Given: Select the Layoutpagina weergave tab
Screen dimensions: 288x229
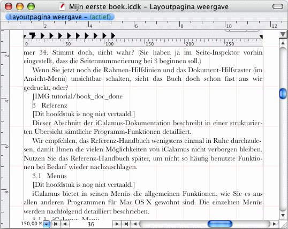Looking at the screenshot, I should pos(60,17).
